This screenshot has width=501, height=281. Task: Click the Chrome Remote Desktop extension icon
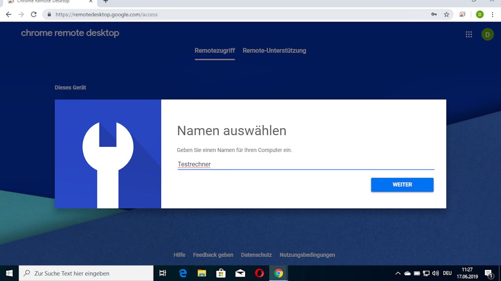[462, 14]
